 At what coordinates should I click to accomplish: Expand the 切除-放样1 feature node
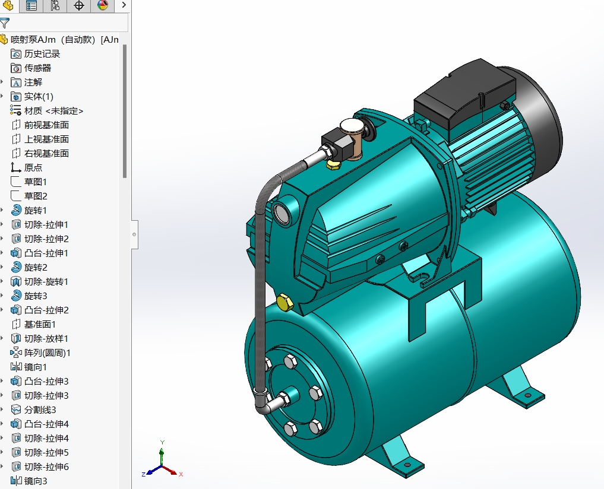point(2,338)
